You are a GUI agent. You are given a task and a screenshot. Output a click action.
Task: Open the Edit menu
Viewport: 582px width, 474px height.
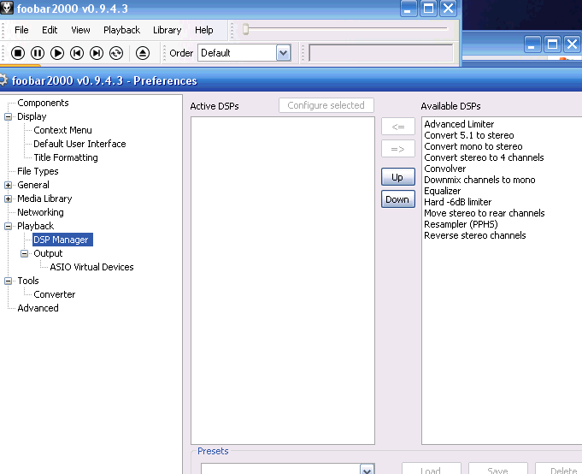pyautogui.click(x=50, y=30)
